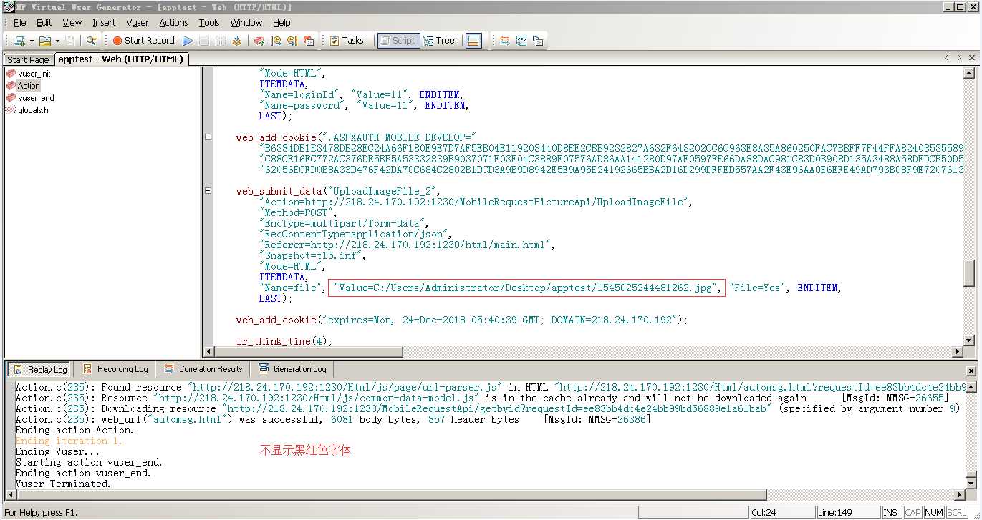Show the Generation Log tab
The height and width of the screenshot is (520, 982).
292,369
